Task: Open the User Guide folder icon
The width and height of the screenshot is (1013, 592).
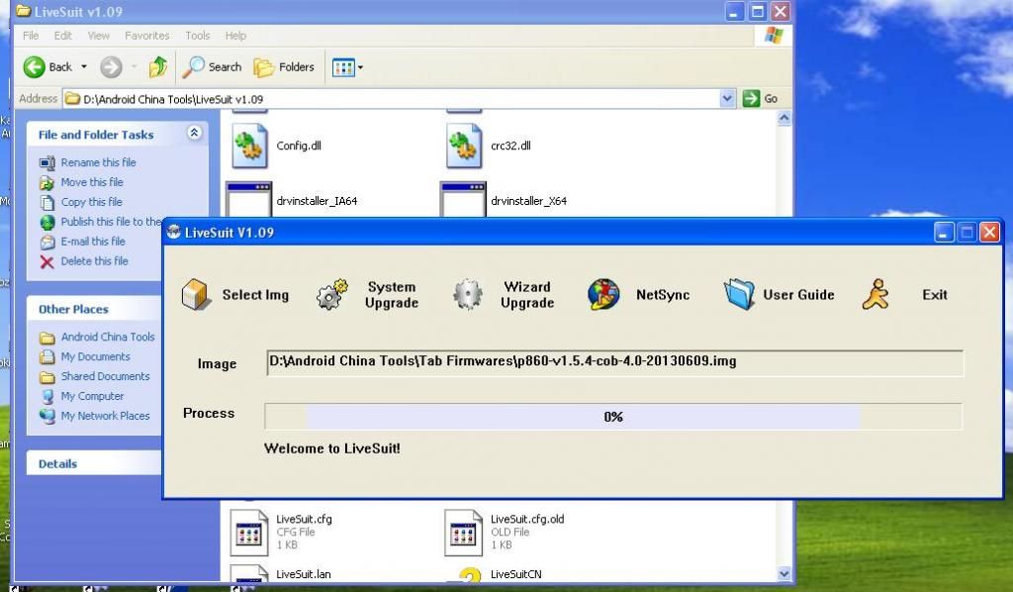Action: [739, 295]
